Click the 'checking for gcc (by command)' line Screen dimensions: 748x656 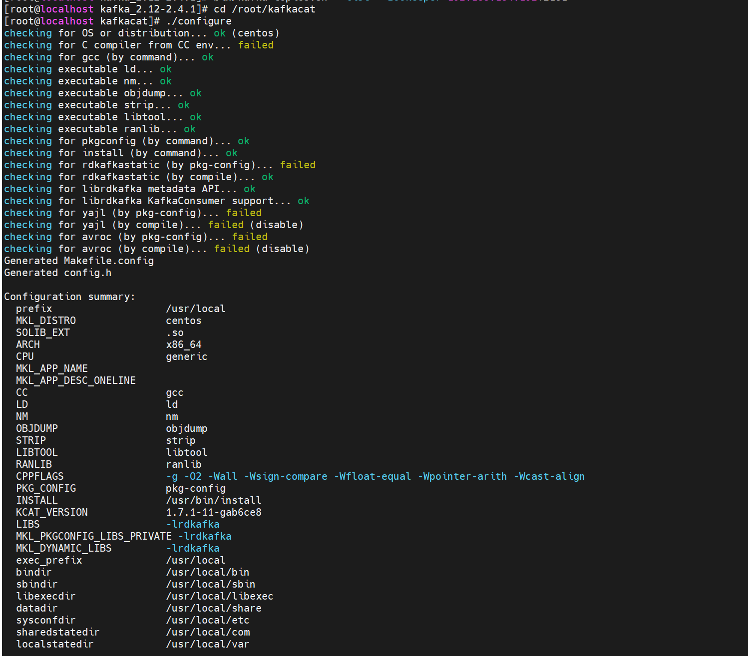[x=109, y=57]
